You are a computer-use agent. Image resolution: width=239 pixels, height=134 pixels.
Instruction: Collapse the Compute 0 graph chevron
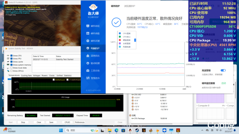pos(197,106)
